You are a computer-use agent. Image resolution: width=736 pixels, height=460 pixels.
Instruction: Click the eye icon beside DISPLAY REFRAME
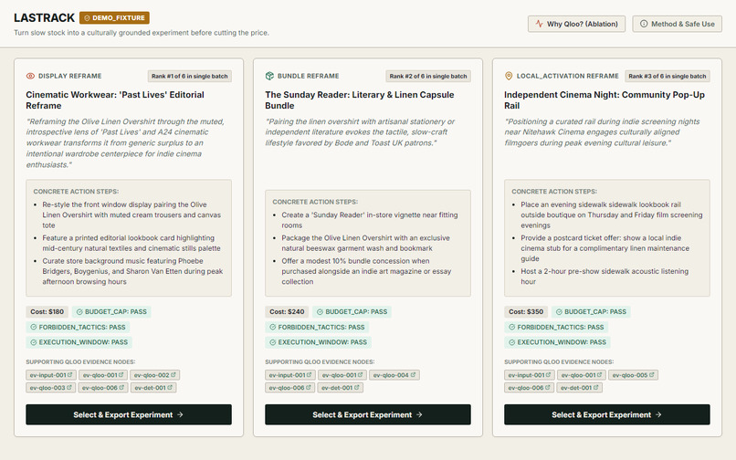point(30,76)
